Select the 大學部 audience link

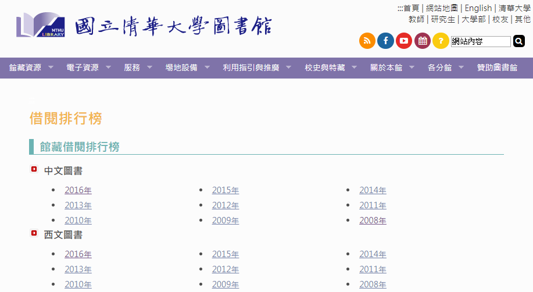474,19
